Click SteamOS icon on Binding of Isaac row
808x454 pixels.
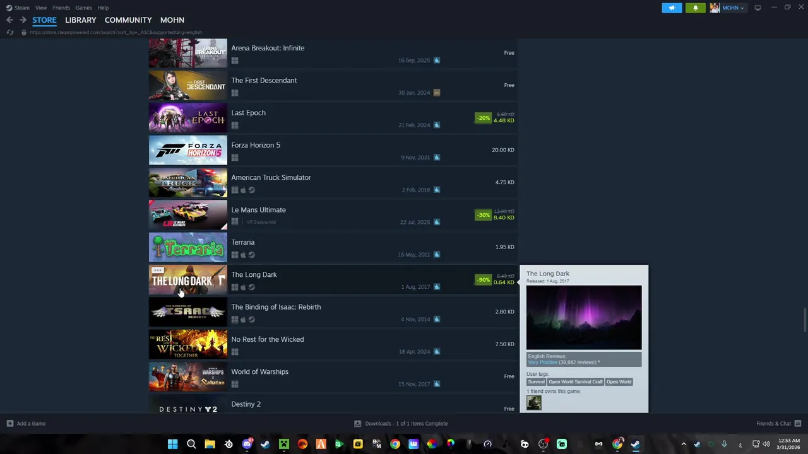tap(251, 320)
